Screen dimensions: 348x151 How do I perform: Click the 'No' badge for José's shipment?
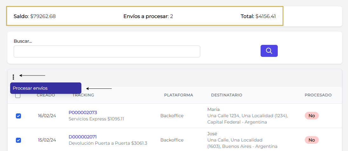[x=311, y=140]
